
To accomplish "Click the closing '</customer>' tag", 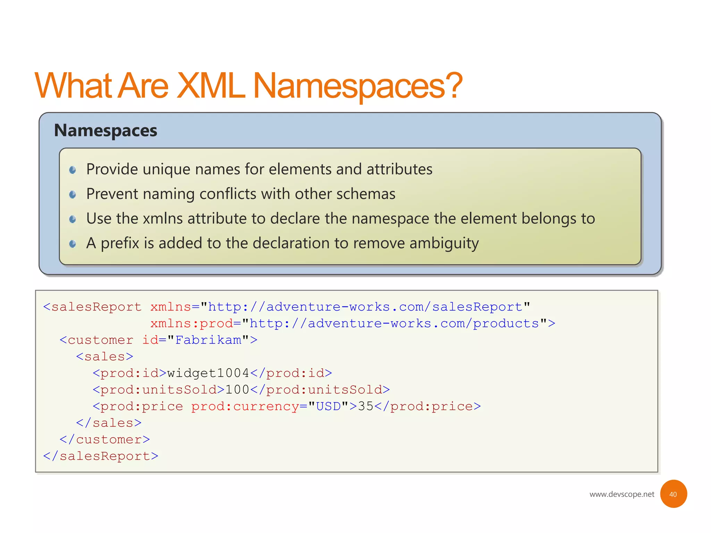I will coord(104,440).
